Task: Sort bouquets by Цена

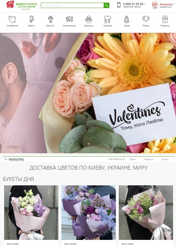Action: tap(132, 159)
